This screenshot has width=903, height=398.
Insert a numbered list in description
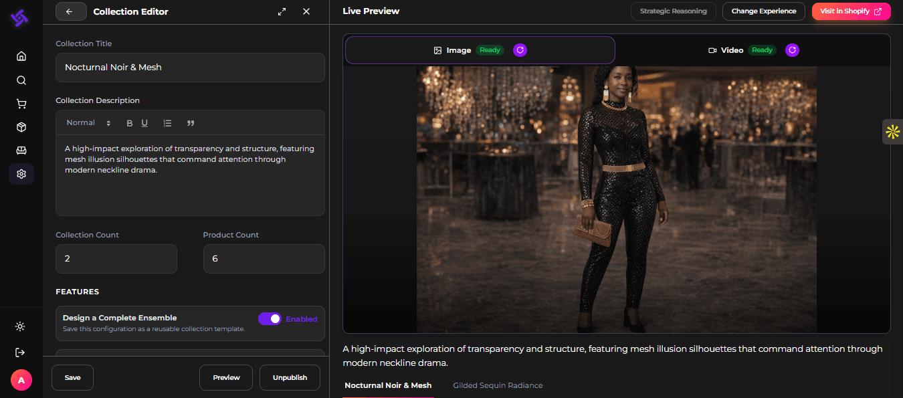(x=168, y=123)
